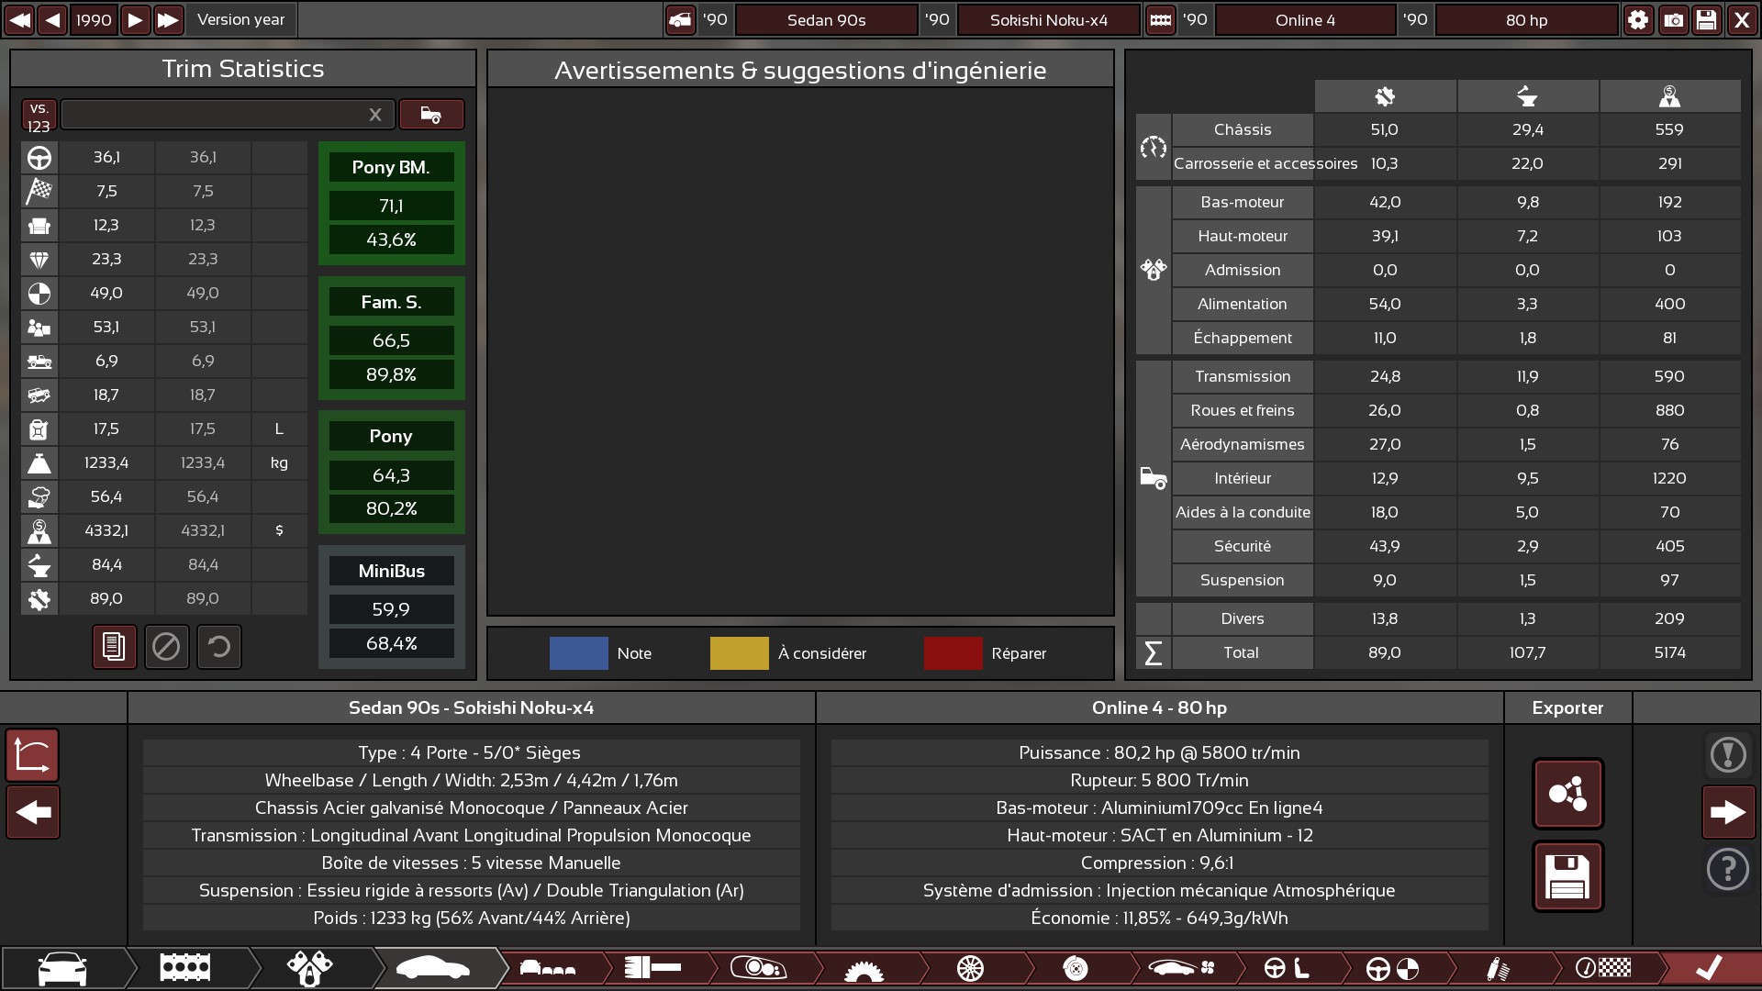Select the Pony BM. market box
Screen dimensions: 1762x991
coord(392,204)
